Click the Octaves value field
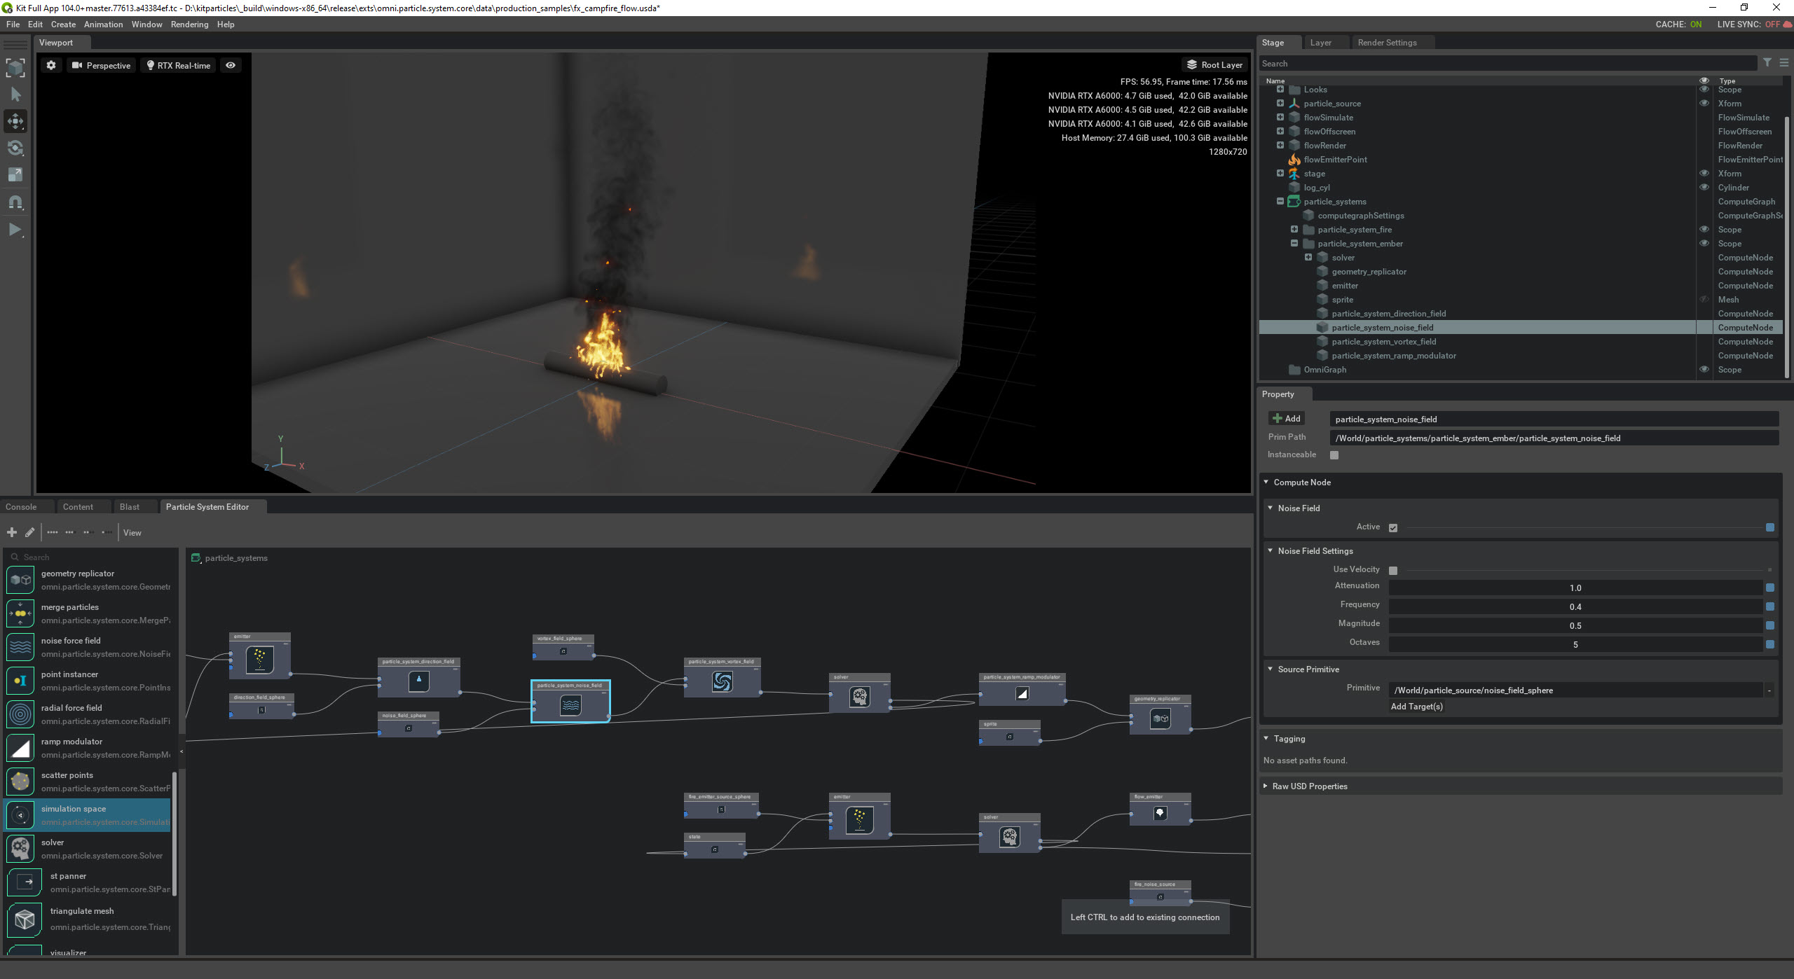Viewport: 1794px width, 979px height. [x=1575, y=645]
